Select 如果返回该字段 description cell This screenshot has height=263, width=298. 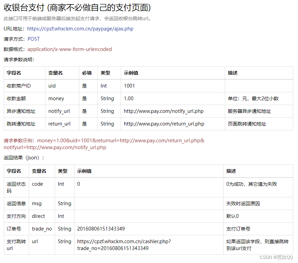point(258,245)
